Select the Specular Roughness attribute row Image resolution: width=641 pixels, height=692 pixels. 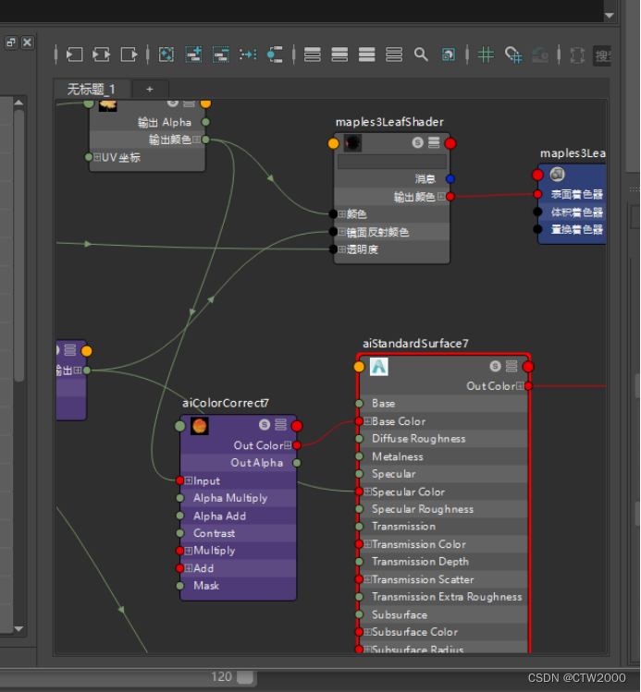coord(444,509)
